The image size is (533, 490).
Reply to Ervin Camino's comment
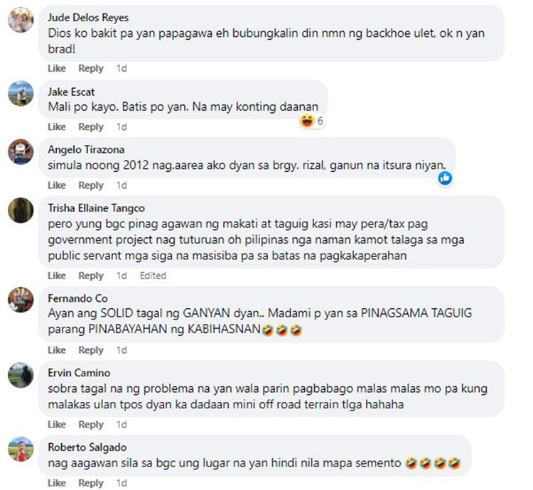coord(91,425)
